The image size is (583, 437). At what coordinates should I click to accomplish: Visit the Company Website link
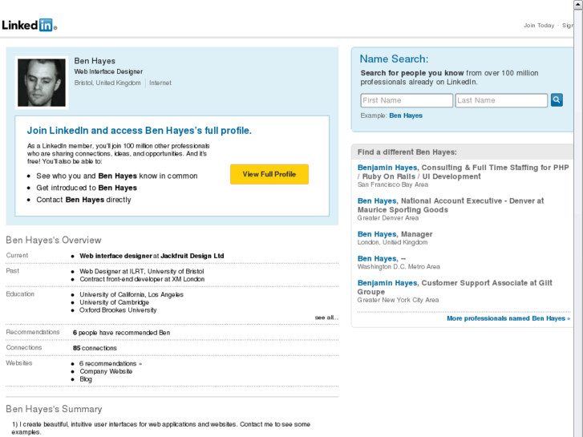click(x=106, y=371)
